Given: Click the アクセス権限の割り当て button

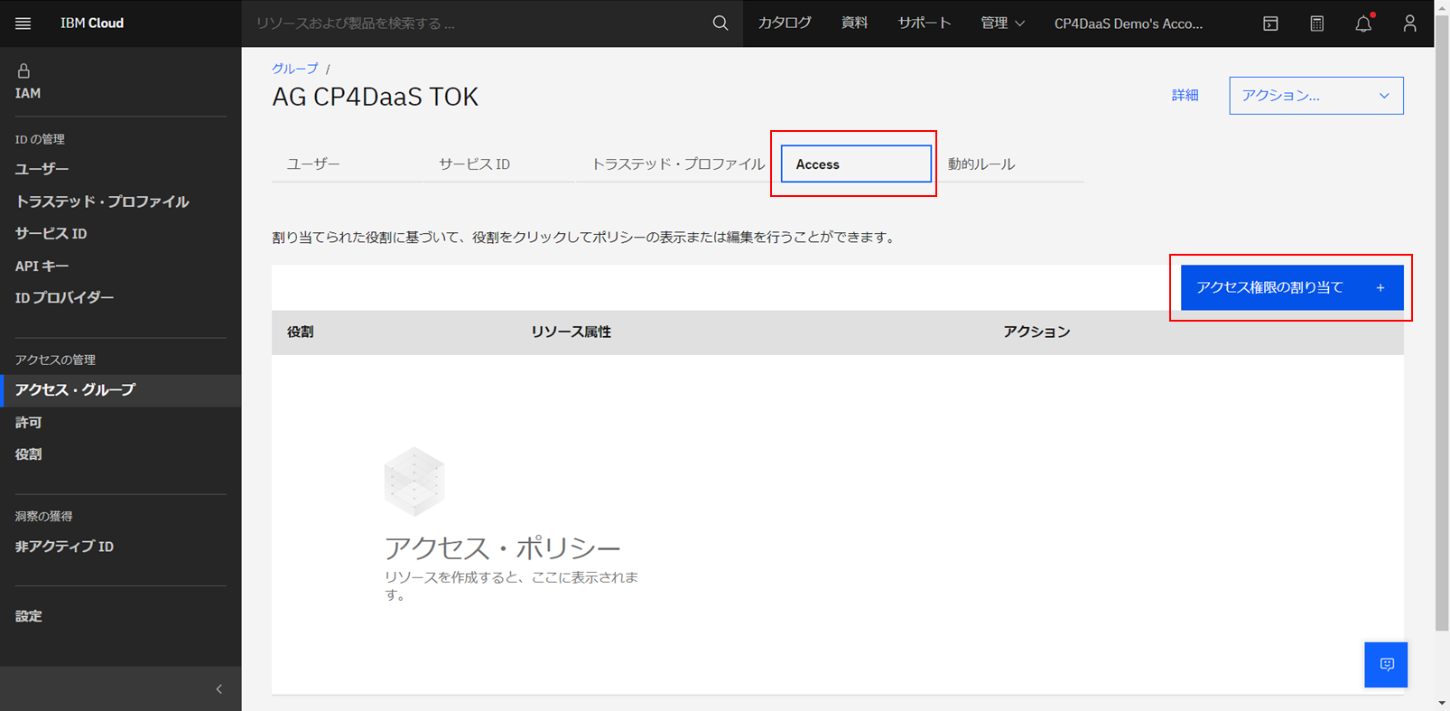Looking at the screenshot, I should pos(1292,287).
